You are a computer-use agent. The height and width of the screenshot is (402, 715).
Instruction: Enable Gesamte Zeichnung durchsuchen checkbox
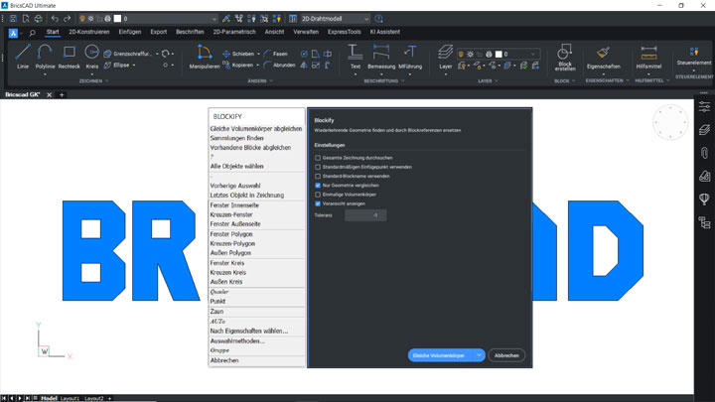pos(318,158)
